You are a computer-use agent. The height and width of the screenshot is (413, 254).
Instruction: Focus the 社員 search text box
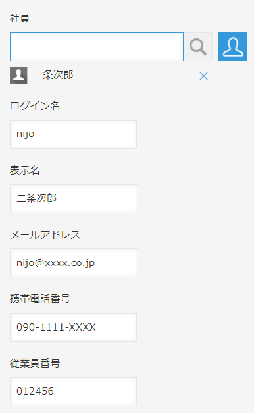pyautogui.click(x=97, y=47)
